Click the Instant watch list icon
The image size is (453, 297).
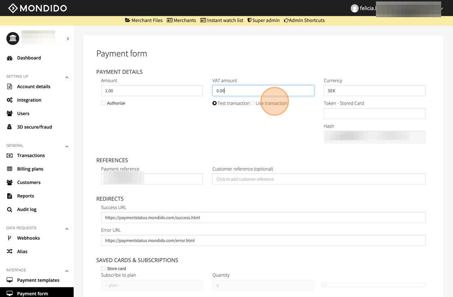click(203, 20)
